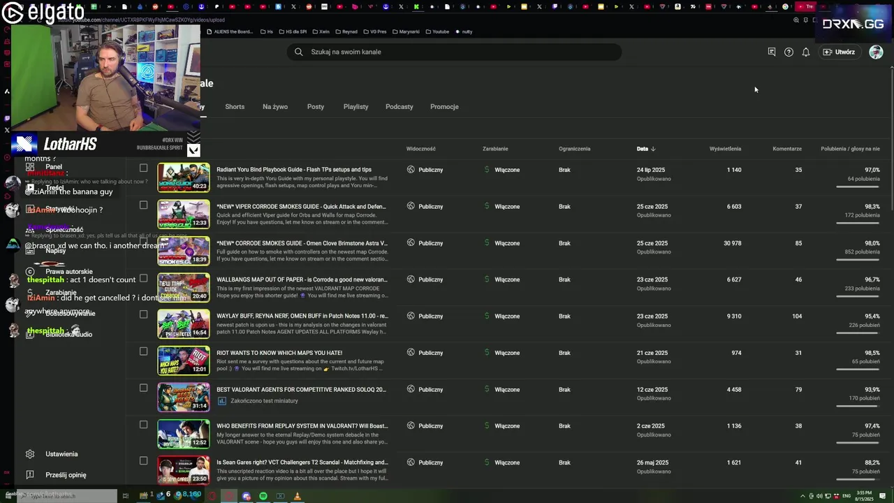894x503 pixels.
Task: Open Prawa autorskie in sidebar
Action: coord(69,272)
